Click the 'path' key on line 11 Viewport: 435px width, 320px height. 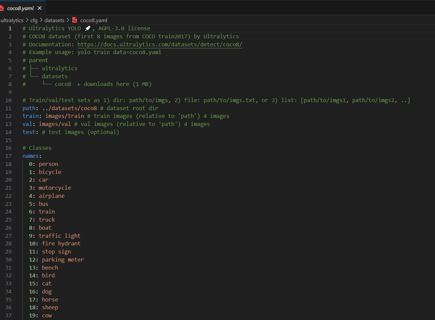pos(29,108)
